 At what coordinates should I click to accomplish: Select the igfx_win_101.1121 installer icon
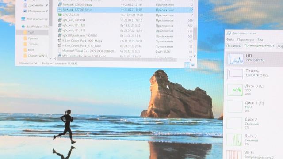(60, 25)
